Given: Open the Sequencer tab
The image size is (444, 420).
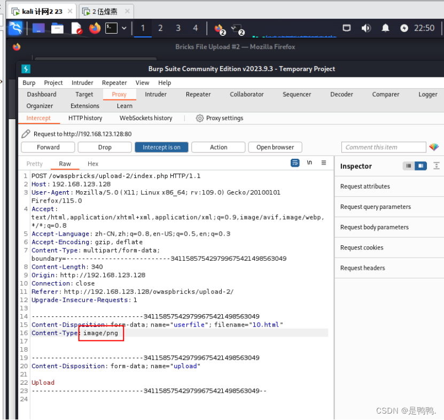Looking at the screenshot, I should (297, 94).
